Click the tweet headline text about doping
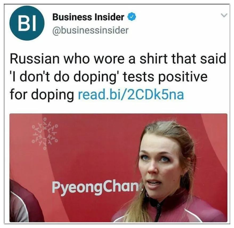This screenshot has height=228, width=234. click(x=118, y=77)
